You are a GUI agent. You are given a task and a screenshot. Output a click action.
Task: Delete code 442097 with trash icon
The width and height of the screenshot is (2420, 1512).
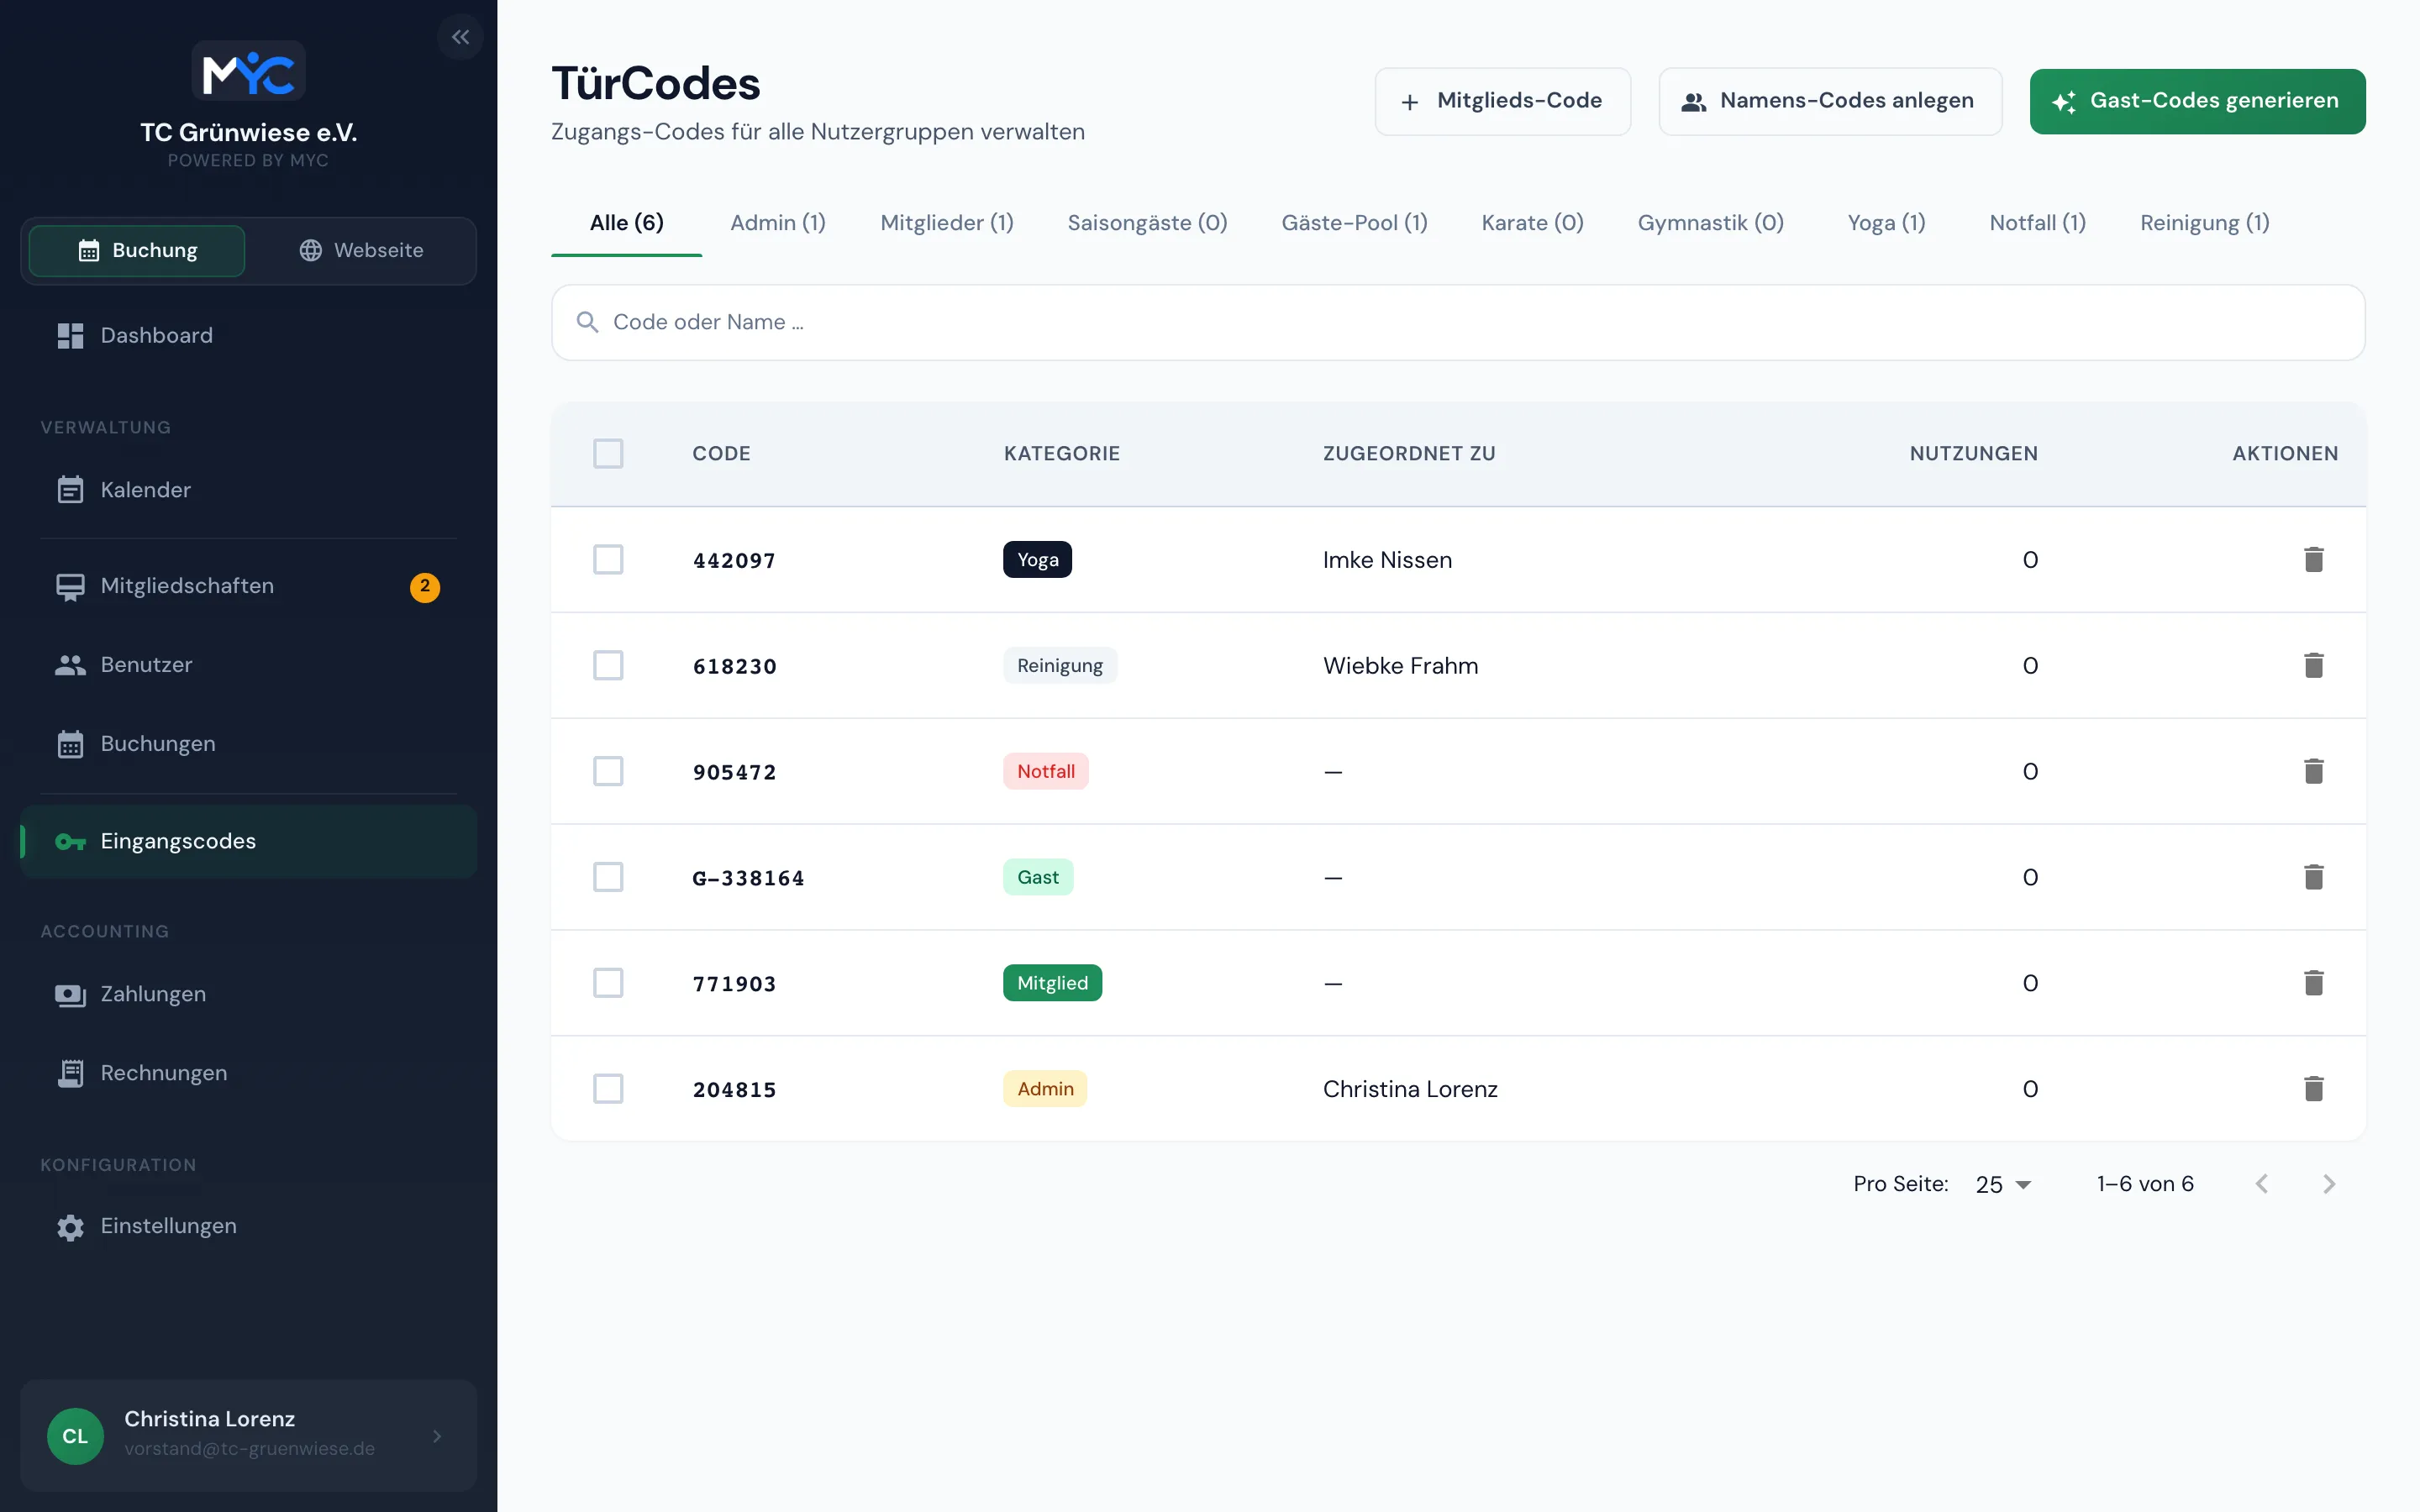(2313, 559)
